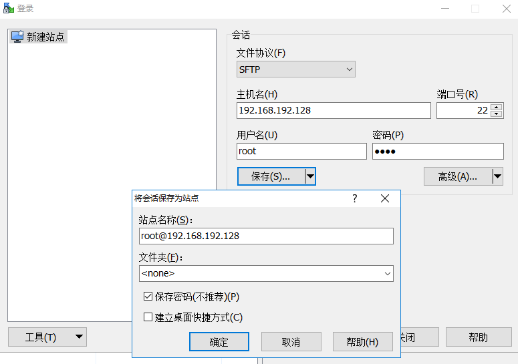The height and width of the screenshot is (364, 518).
Task: Expand the arrow beside 高级(A) button
Action: click(x=498, y=176)
